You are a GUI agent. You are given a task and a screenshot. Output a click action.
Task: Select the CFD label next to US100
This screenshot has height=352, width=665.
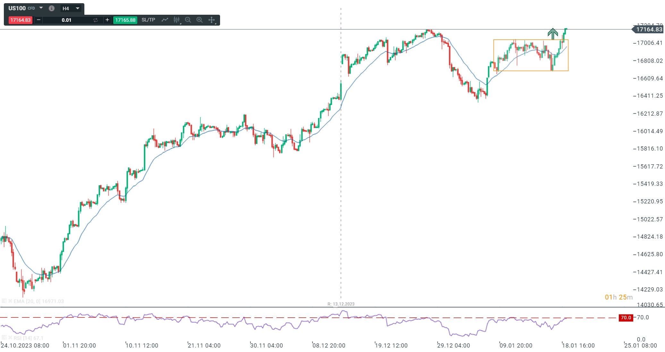coord(31,8)
